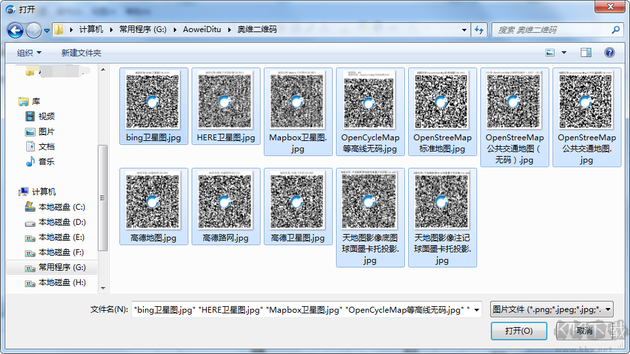Click the change view icon
This screenshot has width=630, height=354.
pos(550,52)
